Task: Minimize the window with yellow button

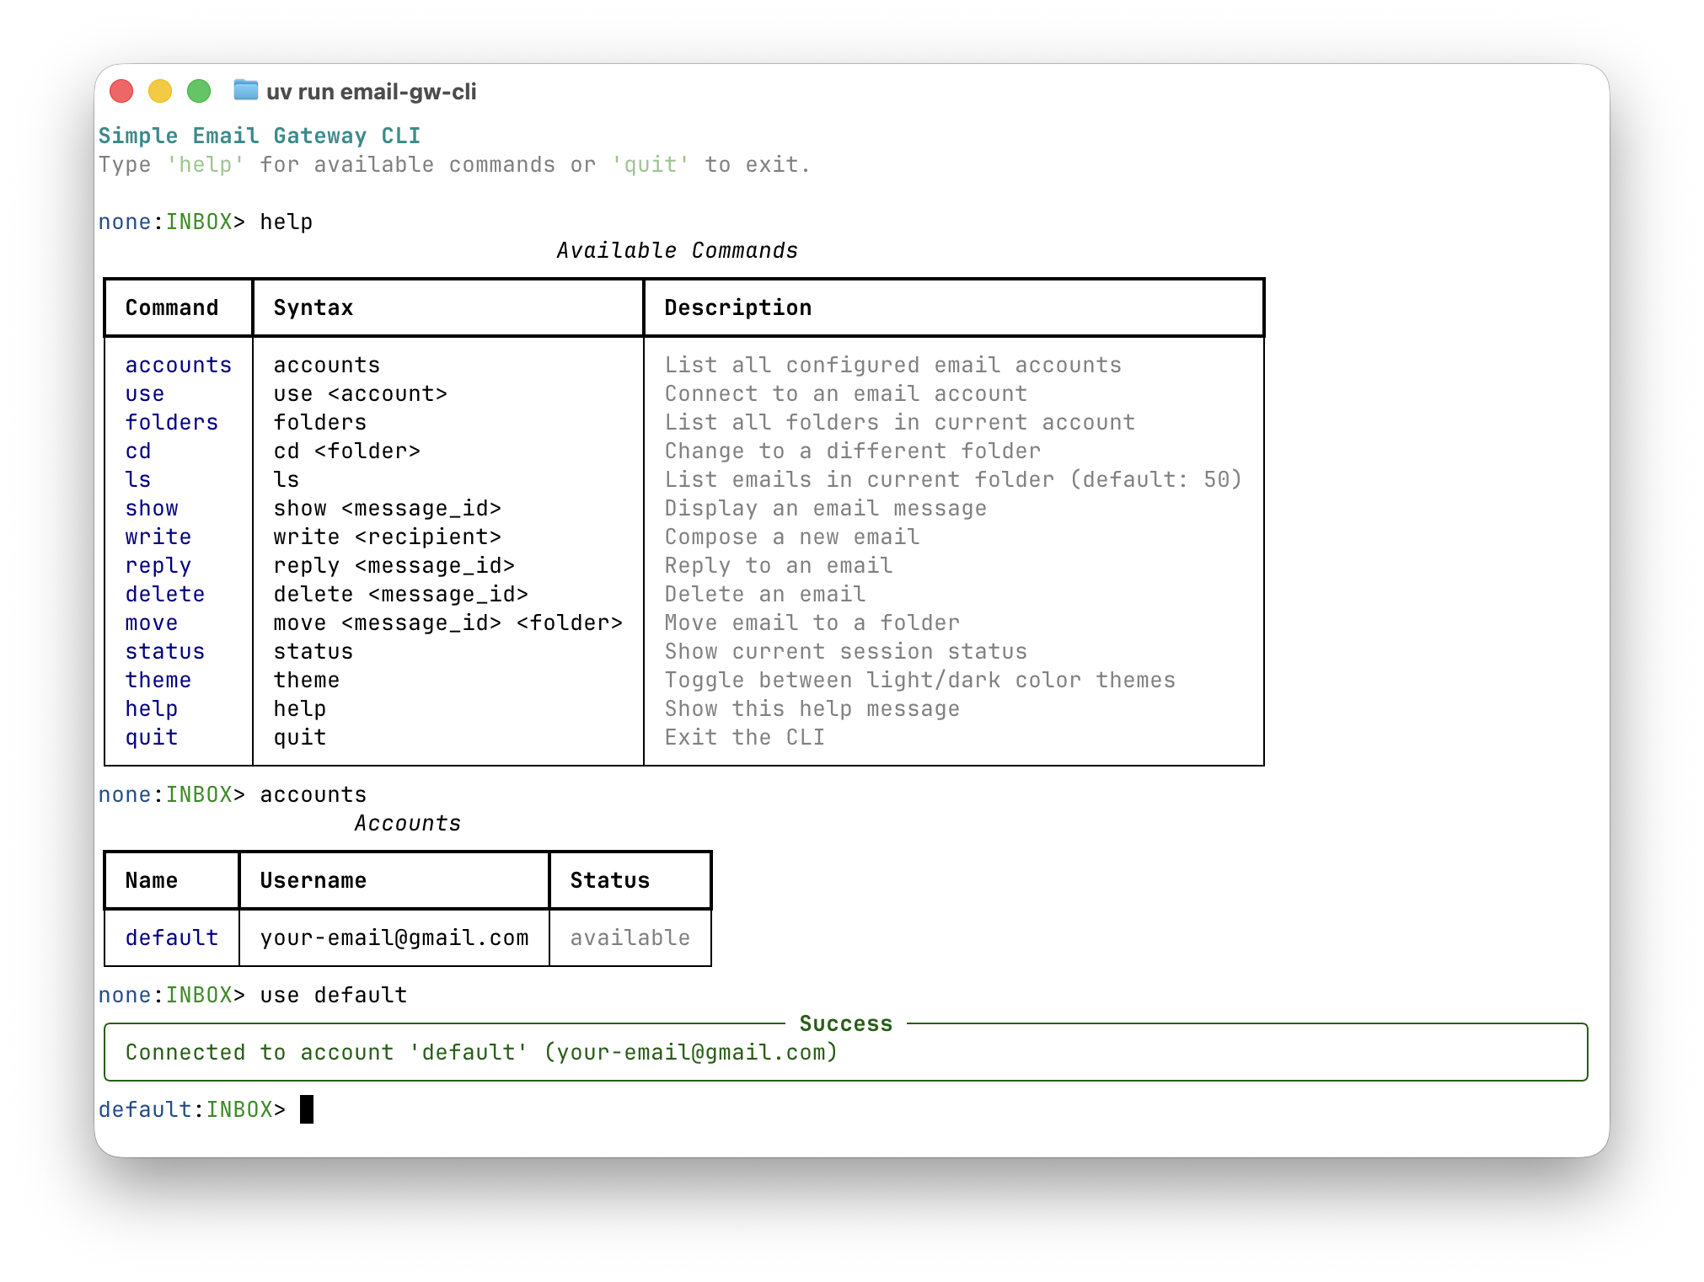Action: click(x=160, y=91)
